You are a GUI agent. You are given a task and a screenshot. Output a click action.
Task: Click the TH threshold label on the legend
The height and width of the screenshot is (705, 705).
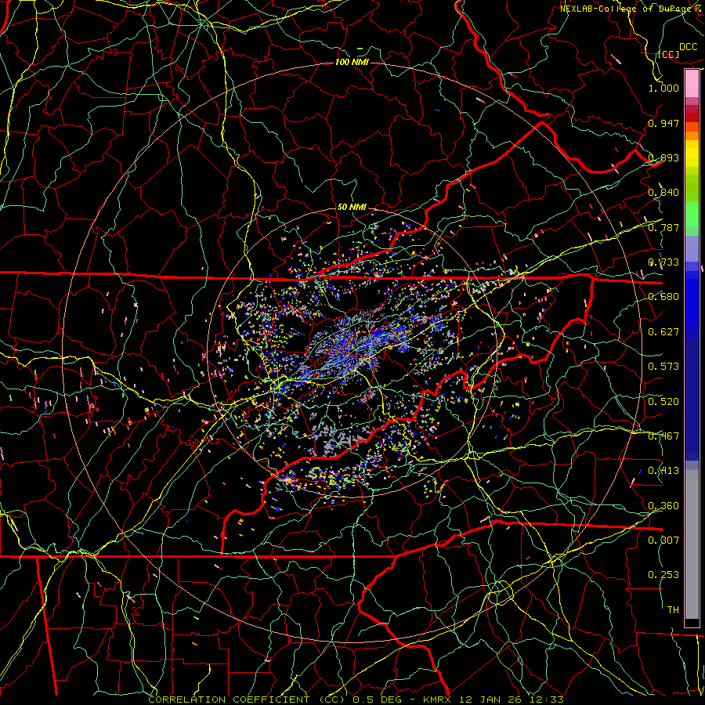(673, 610)
